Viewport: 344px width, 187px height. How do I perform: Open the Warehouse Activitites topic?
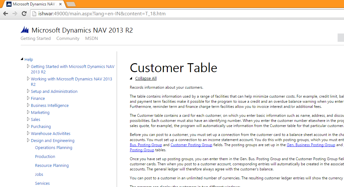pos(51,134)
